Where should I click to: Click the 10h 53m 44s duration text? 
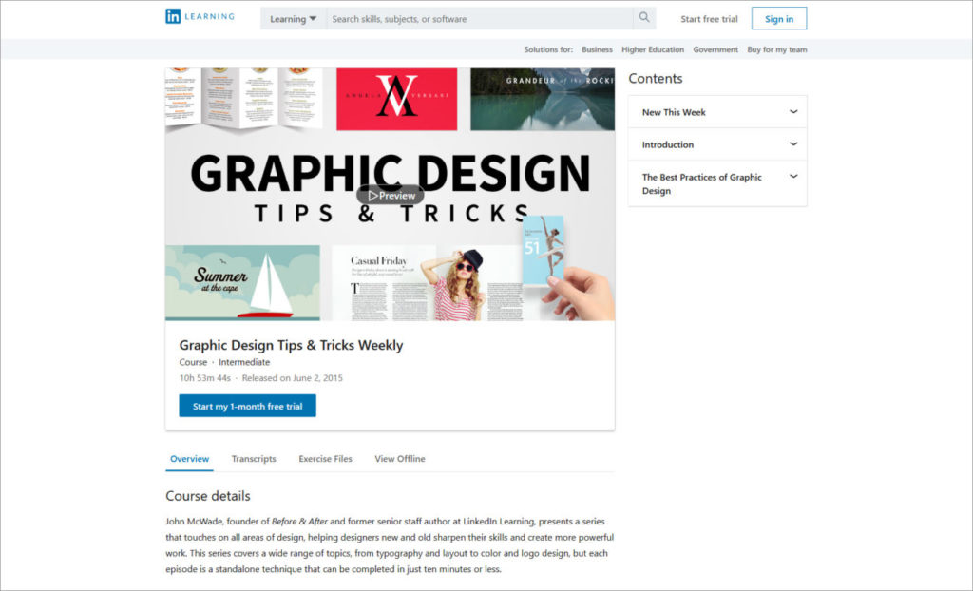(x=205, y=378)
